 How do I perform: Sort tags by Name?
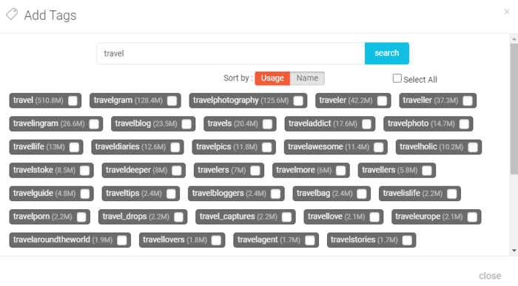pyautogui.click(x=307, y=78)
